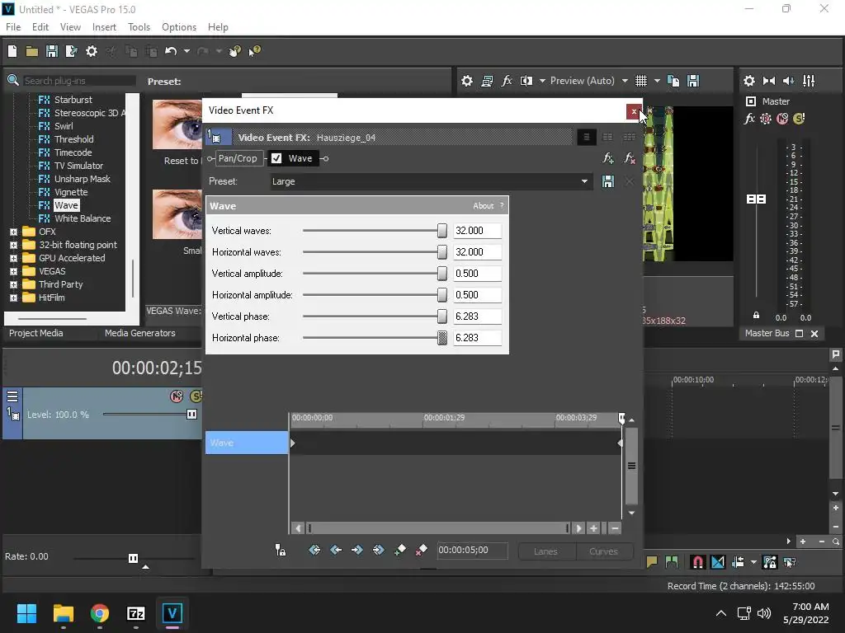
Task: Click the Vertical waves slider handle
Action: (442, 231)
